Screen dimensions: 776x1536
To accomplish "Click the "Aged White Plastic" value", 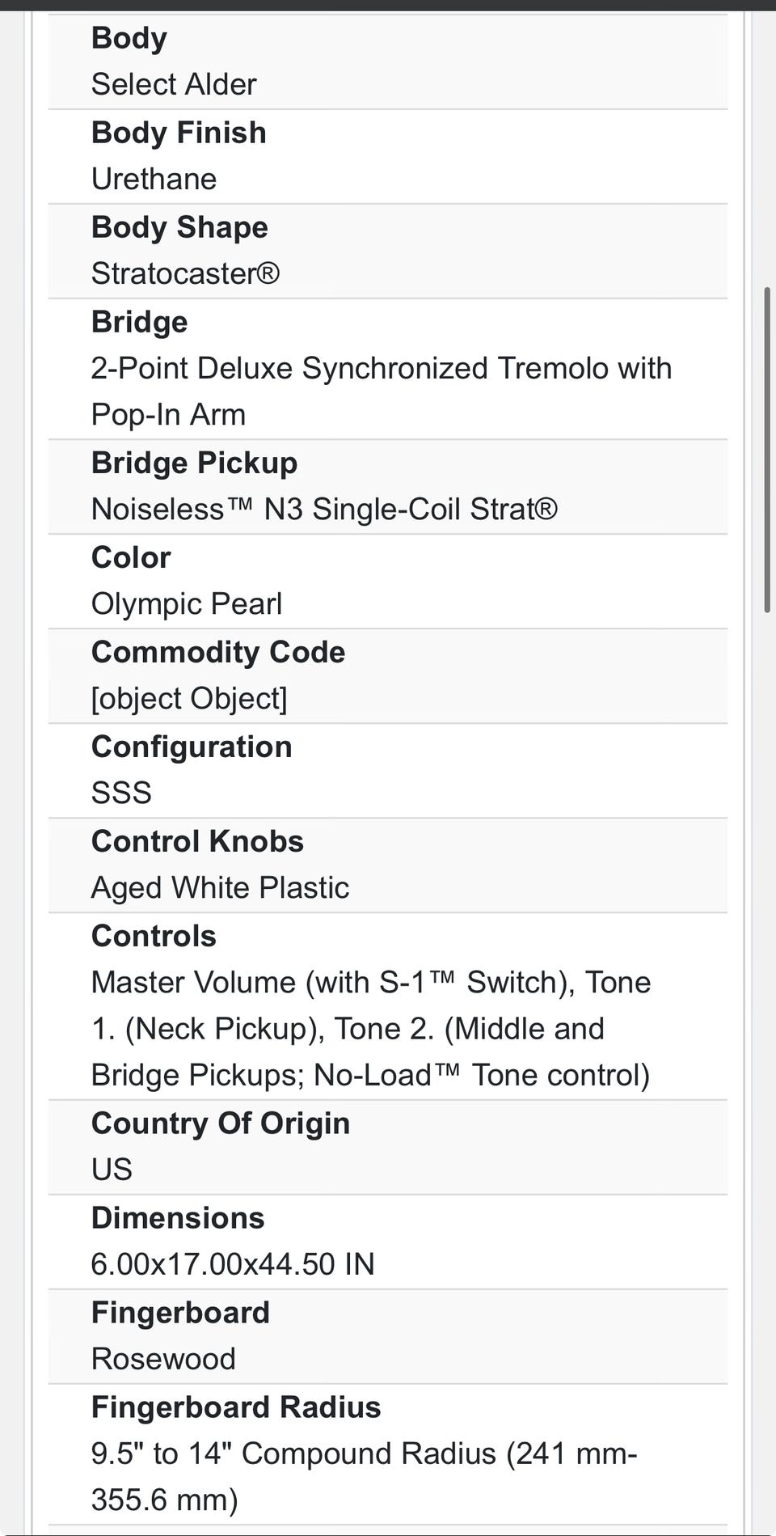I will [x=220, y=888].
